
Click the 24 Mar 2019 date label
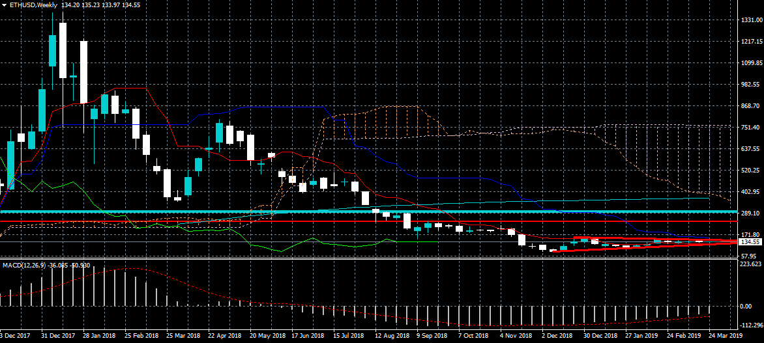pyautogui.click(x=726, y=336)
